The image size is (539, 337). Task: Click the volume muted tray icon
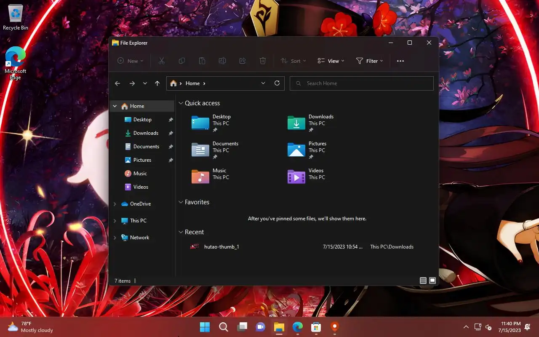click(489, 327)
